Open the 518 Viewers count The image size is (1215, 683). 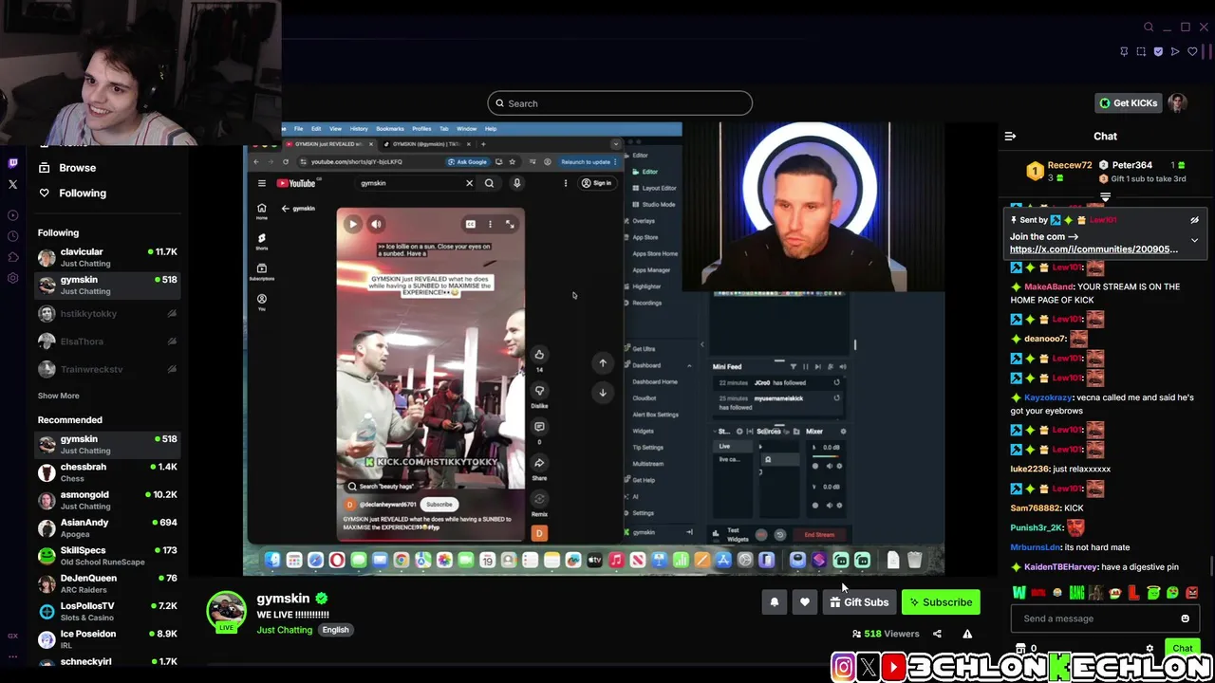point(886,634)
